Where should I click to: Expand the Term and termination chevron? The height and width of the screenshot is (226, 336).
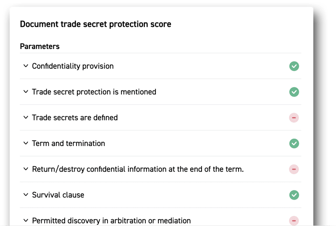[x=26, y=143]
